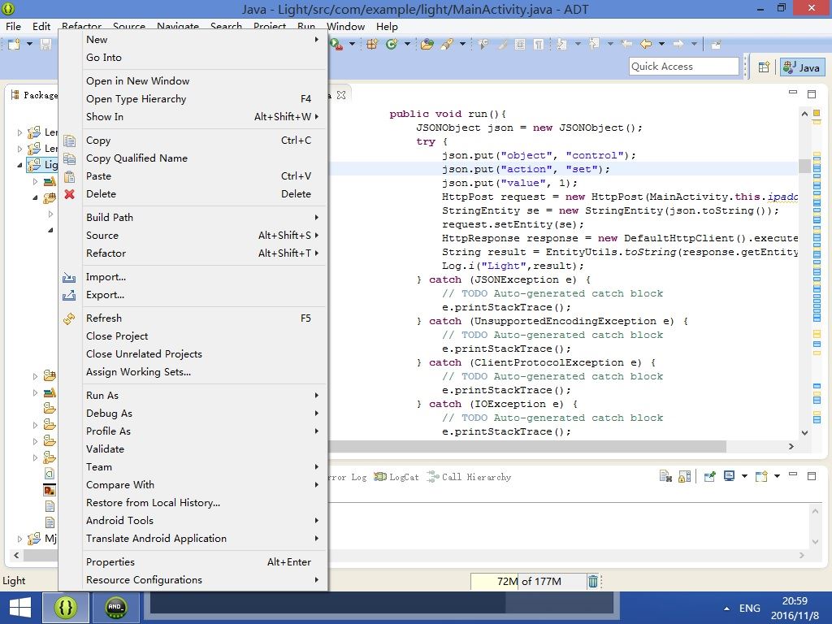Choose Refresh from the context menu
The height and width of the screenshot is (624, 832).
tap(104, 318)
